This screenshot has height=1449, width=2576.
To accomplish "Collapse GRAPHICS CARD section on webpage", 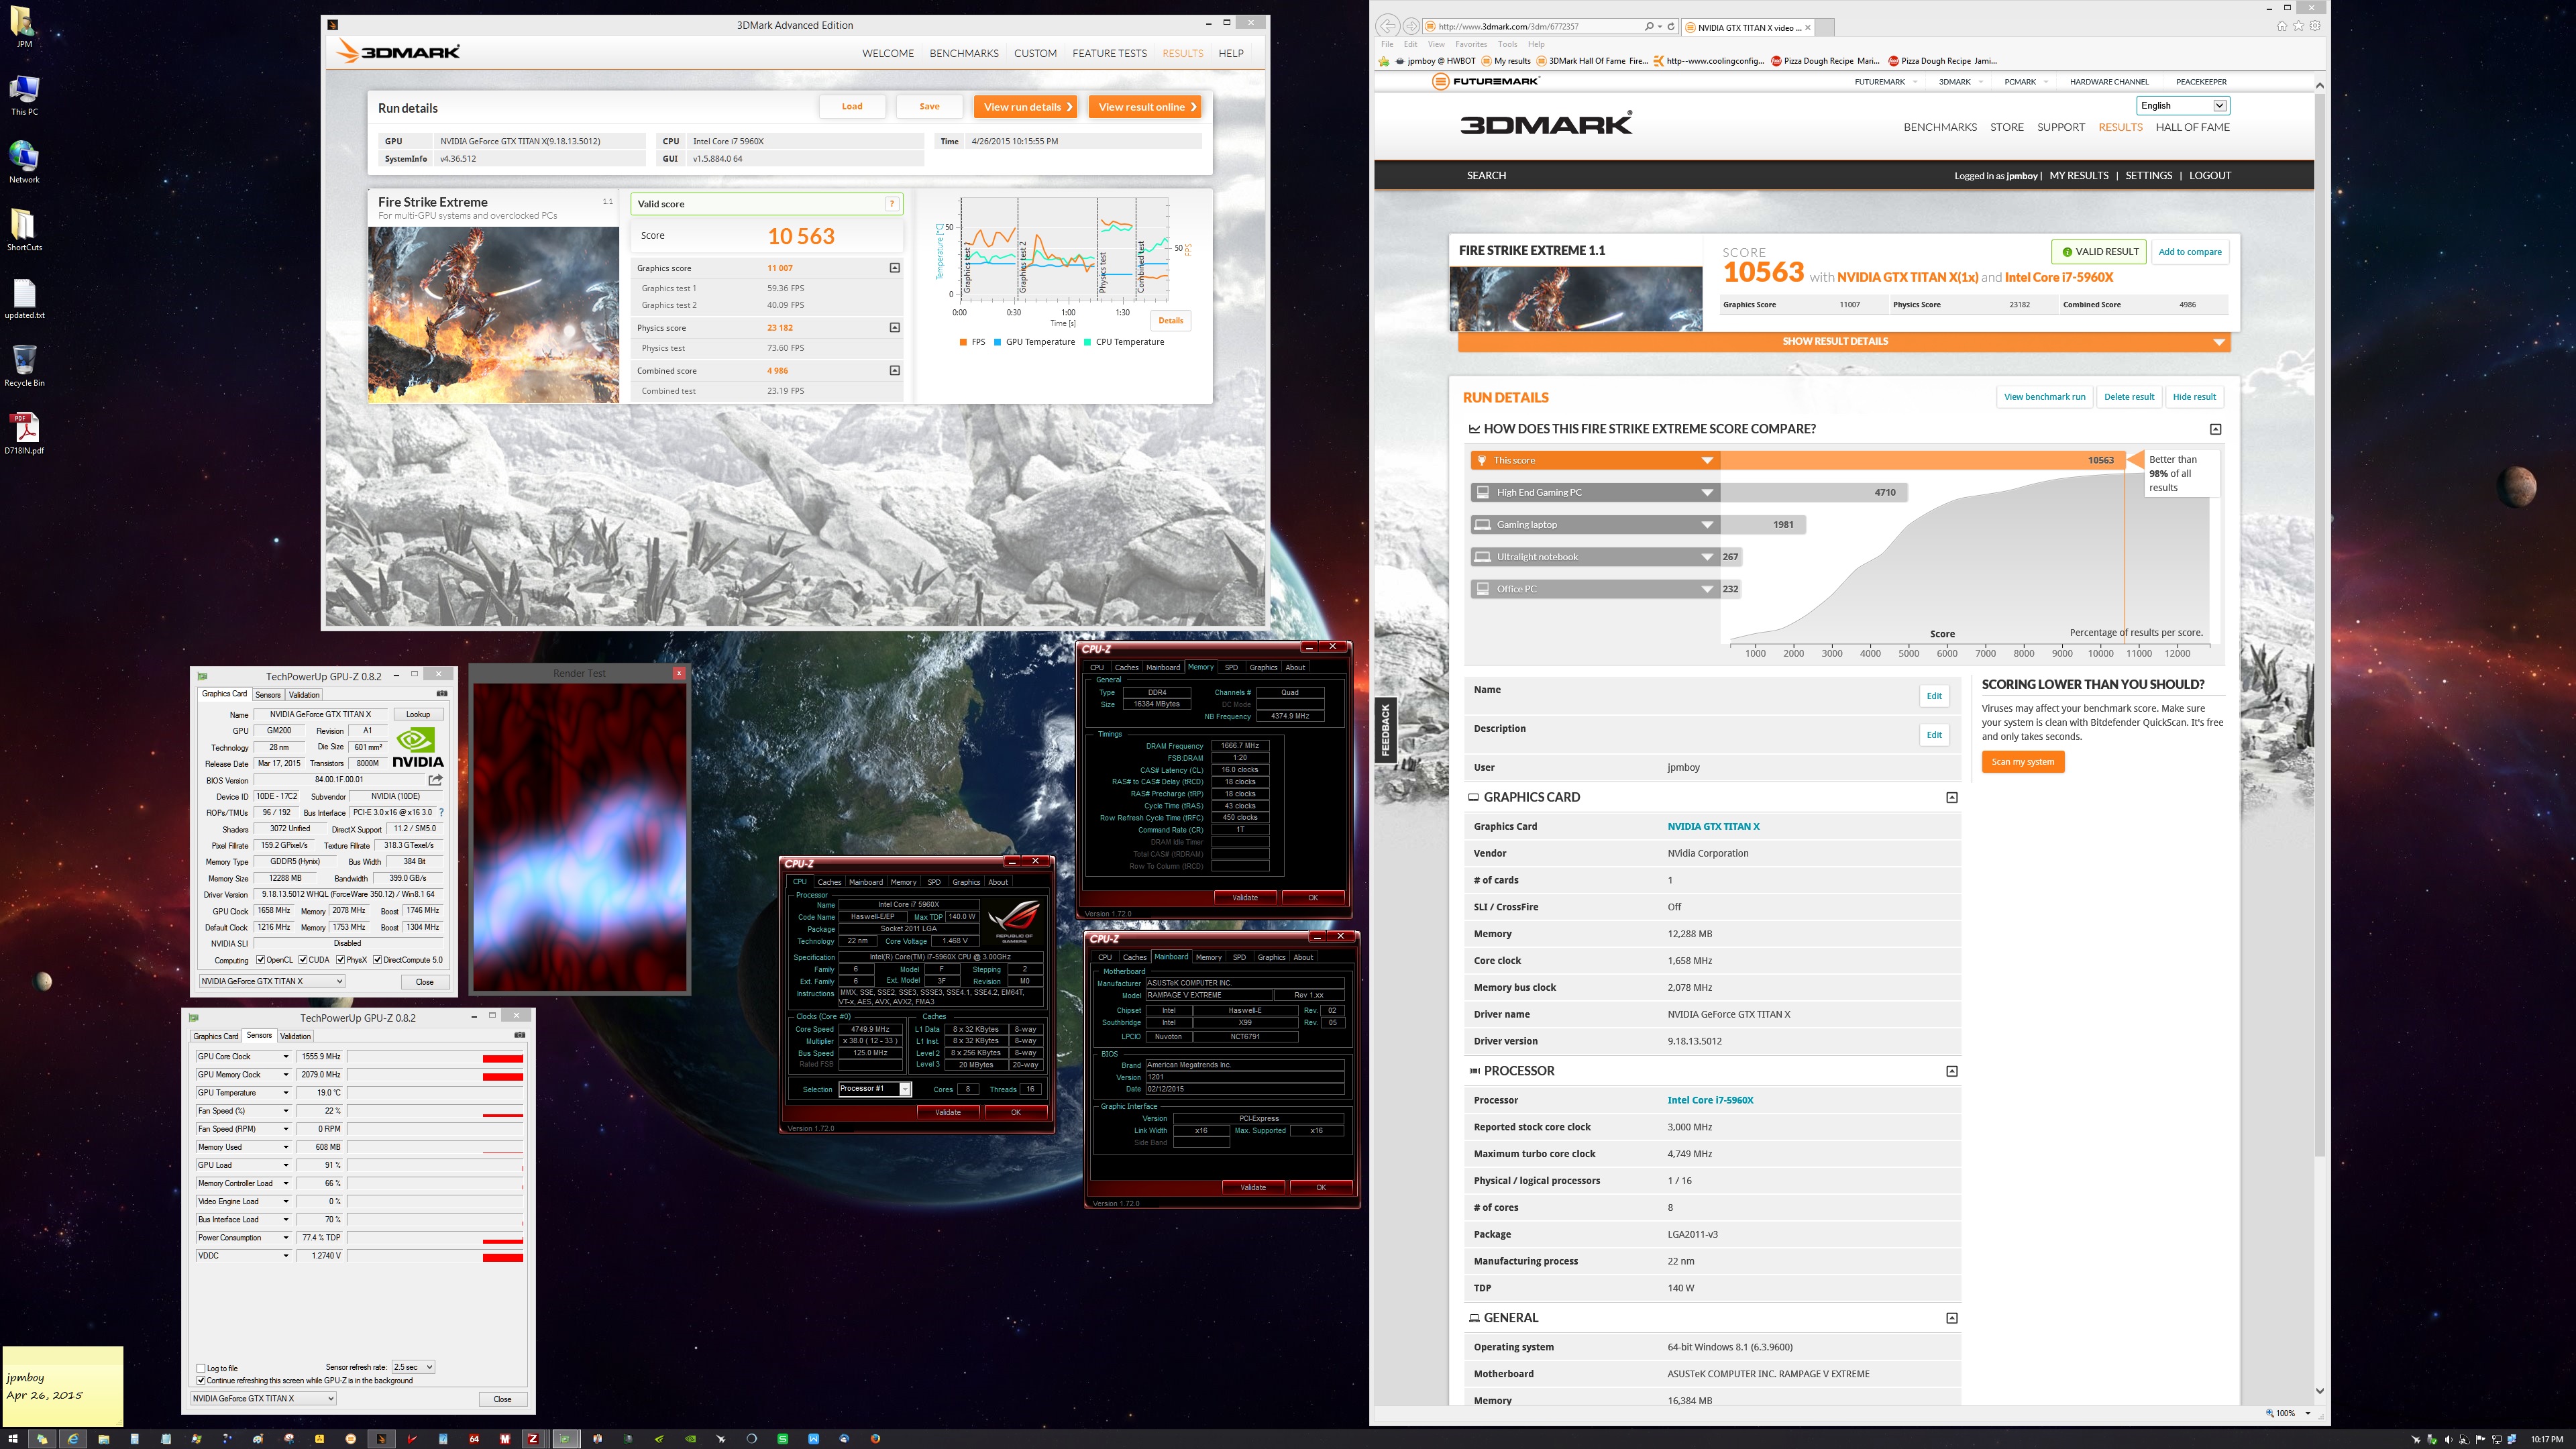I will coord(1951,798).
